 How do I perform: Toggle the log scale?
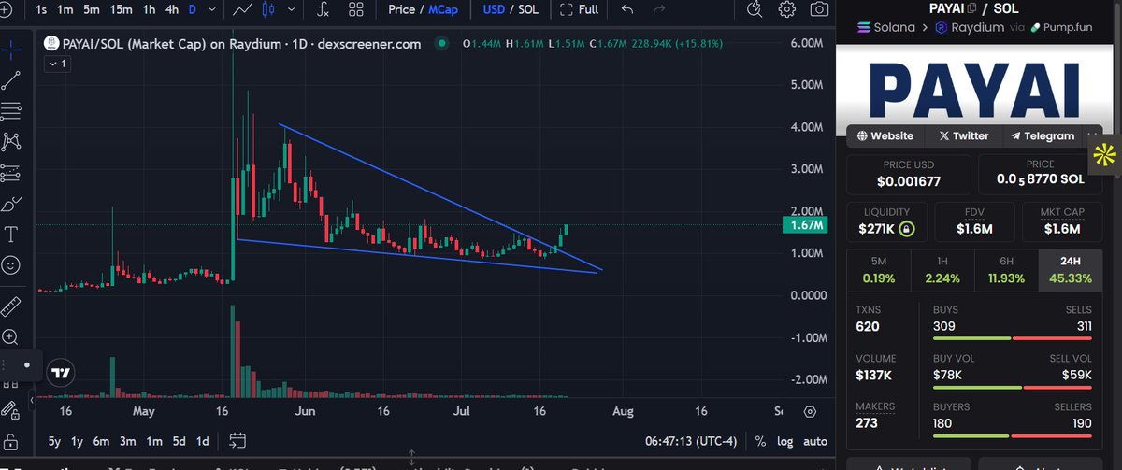785,441
